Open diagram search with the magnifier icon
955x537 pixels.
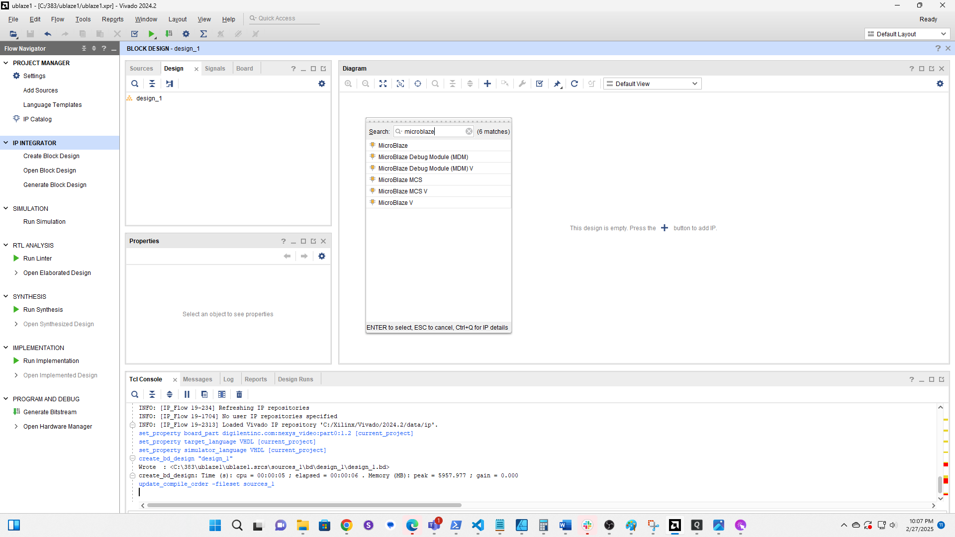(x=435, y=84)
